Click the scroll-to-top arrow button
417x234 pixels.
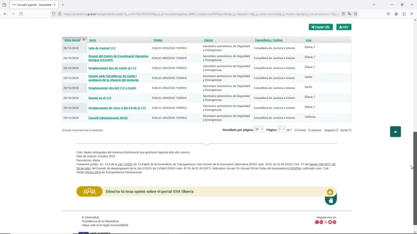point(395,132)
